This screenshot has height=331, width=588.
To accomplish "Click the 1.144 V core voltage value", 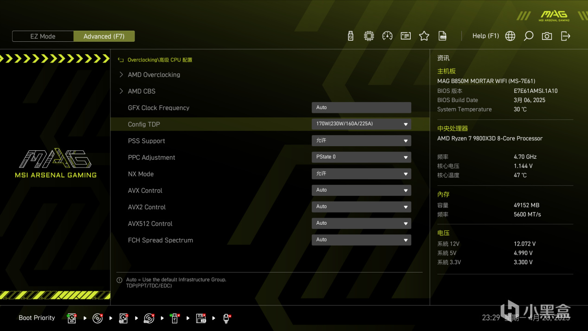I will tap(523, 166).
